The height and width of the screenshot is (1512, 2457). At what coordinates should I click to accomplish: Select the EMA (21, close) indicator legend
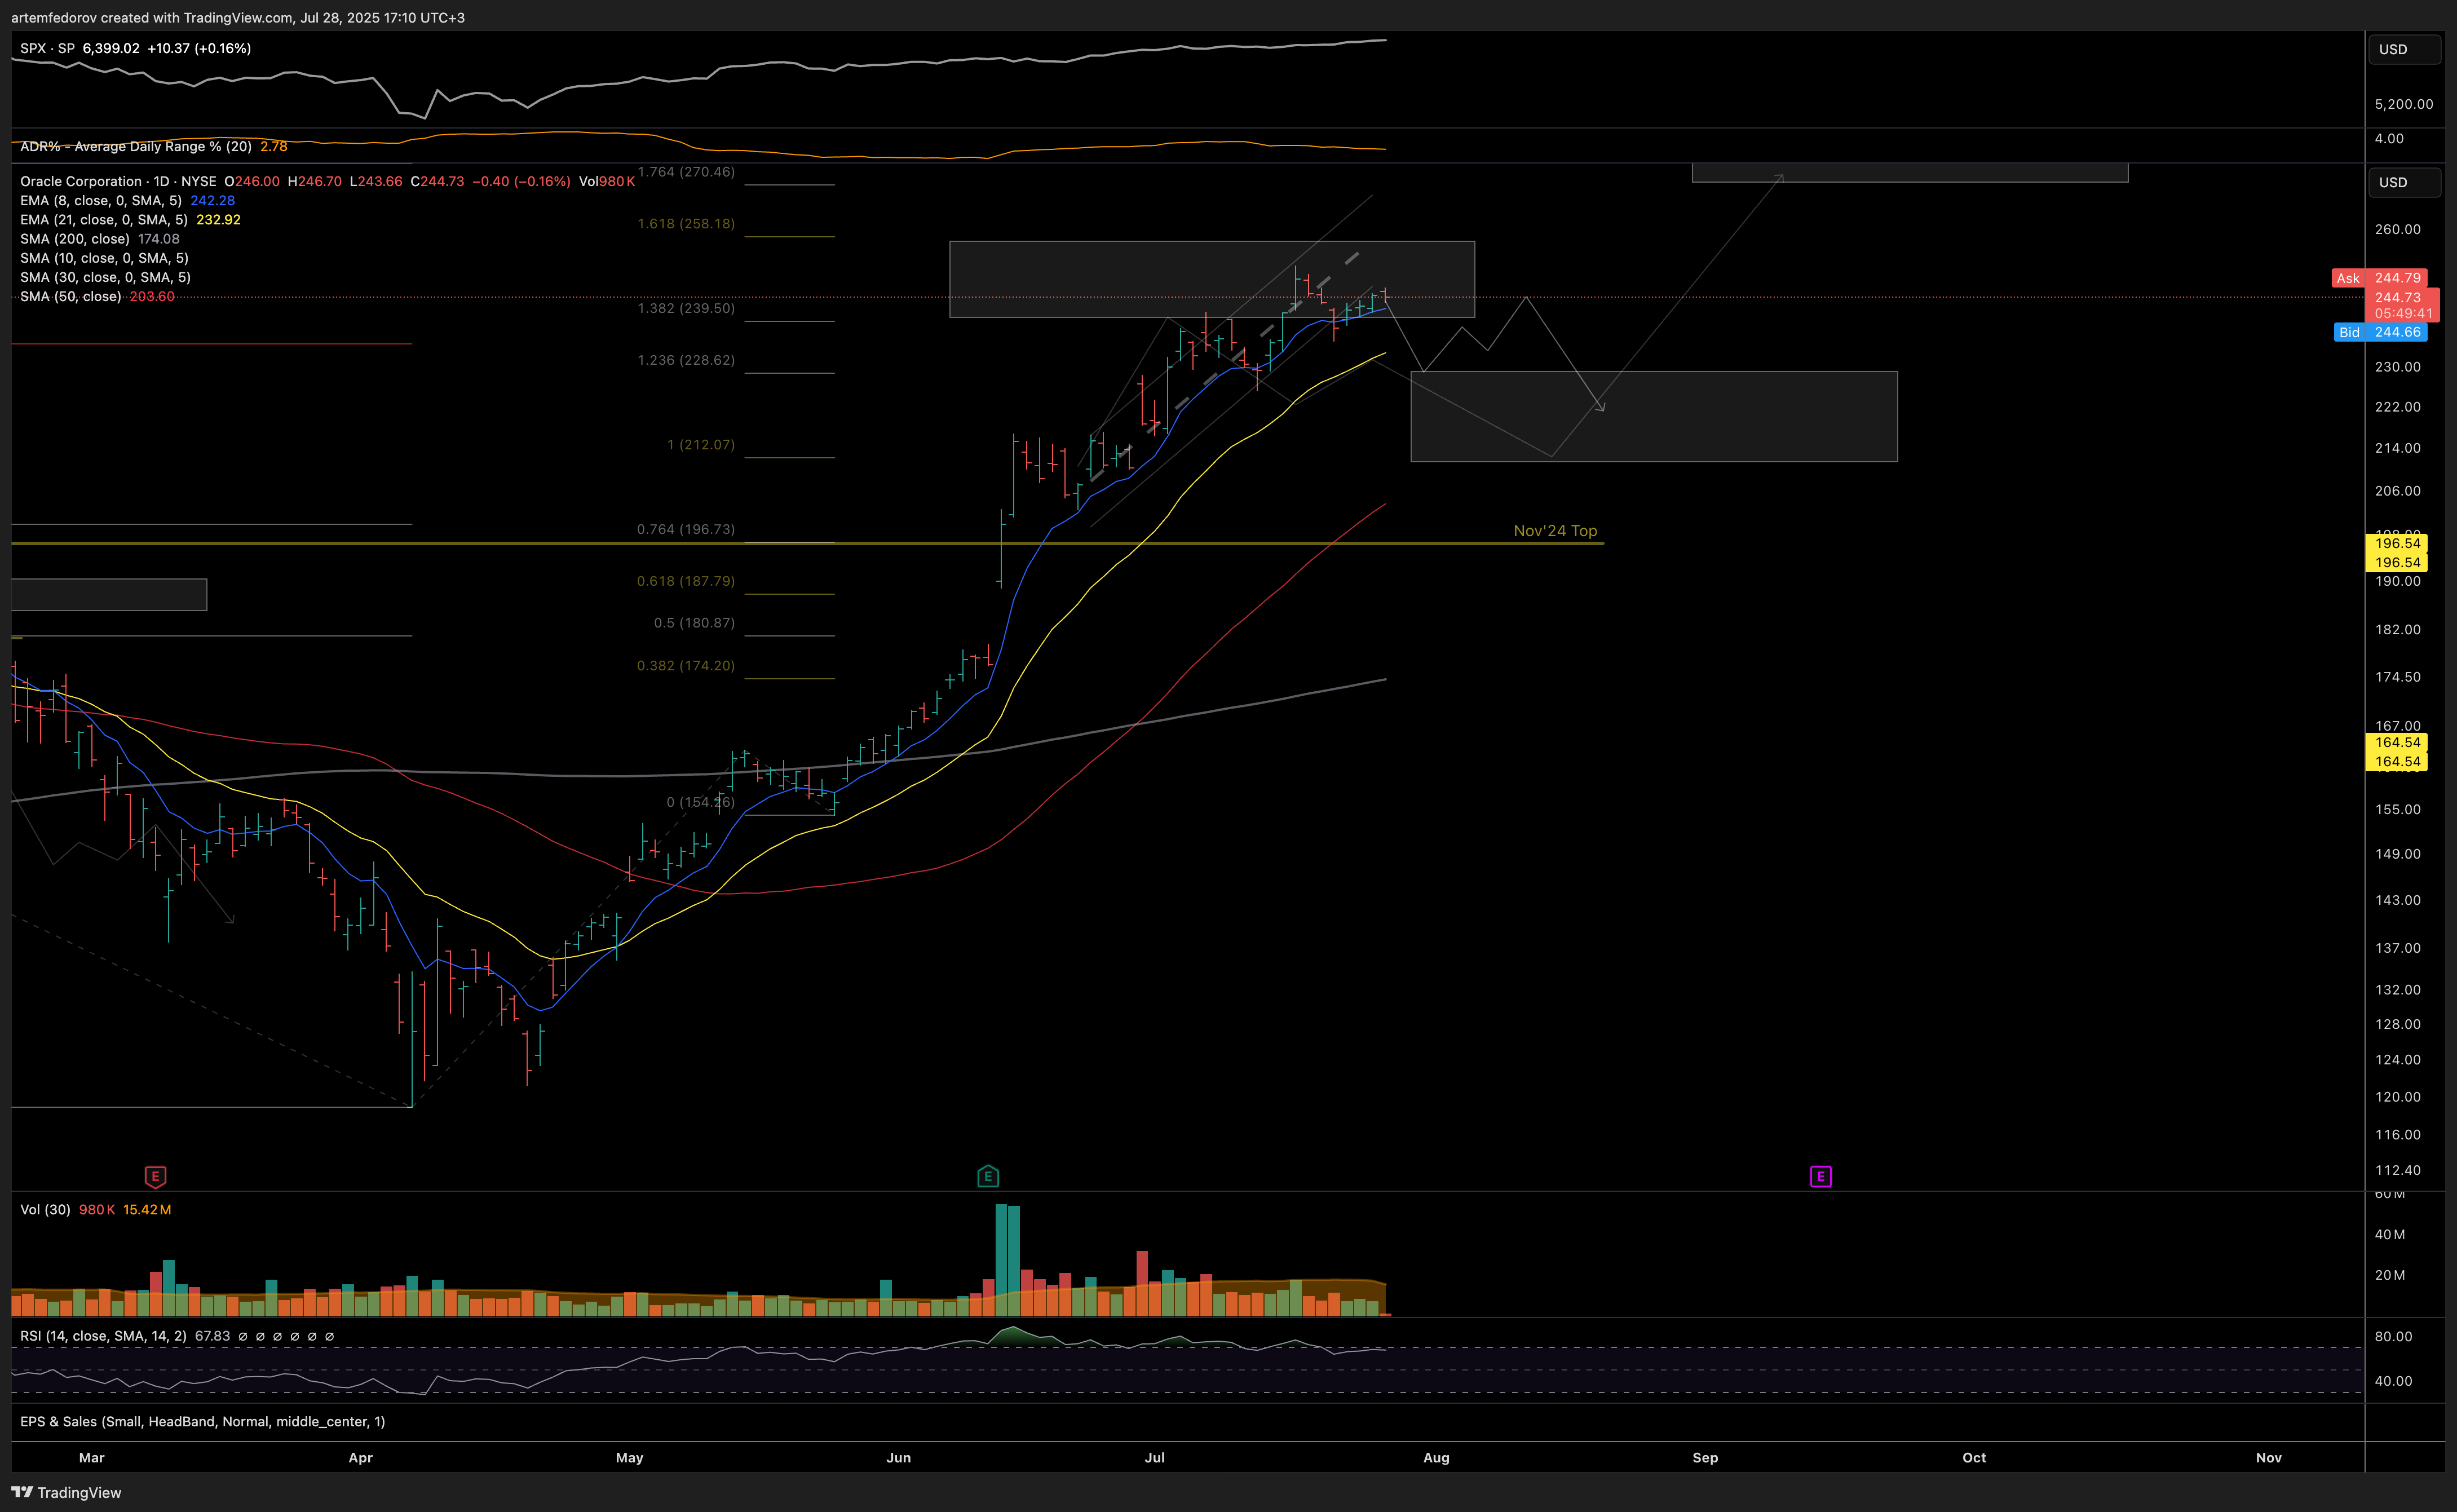click(104, 219)
